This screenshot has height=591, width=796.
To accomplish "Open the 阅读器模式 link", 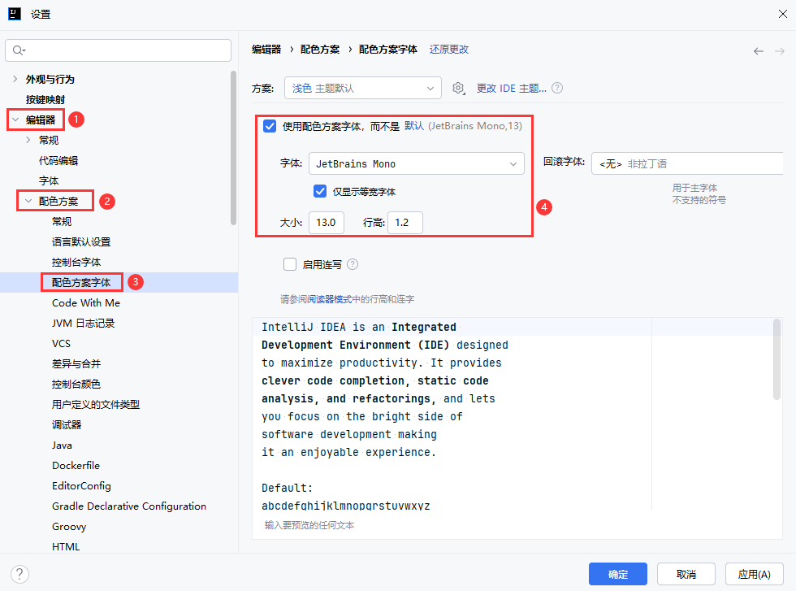I will (x=330, y=299).
